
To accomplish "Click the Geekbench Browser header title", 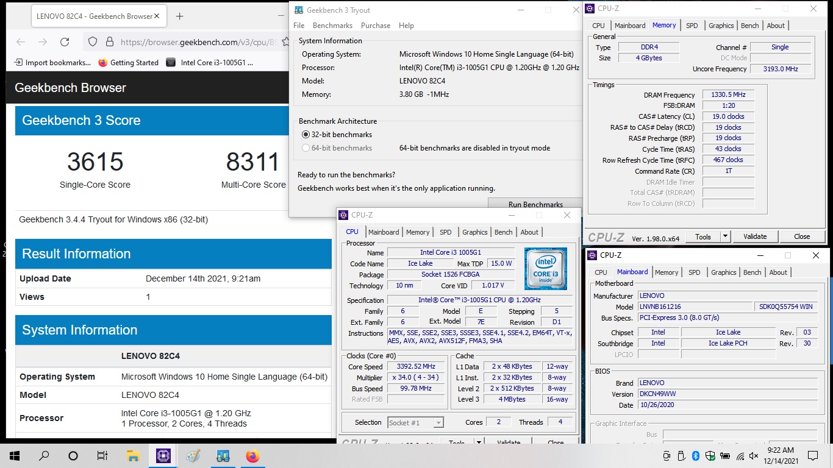I will coord(70,88).
